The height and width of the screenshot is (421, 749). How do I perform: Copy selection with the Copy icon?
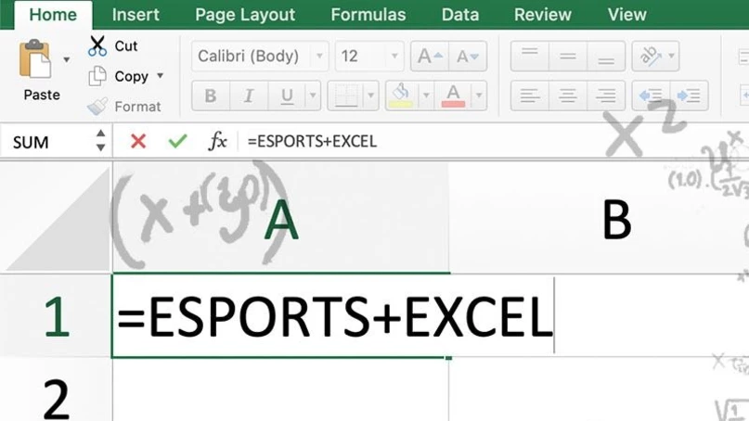click(97, 76)
